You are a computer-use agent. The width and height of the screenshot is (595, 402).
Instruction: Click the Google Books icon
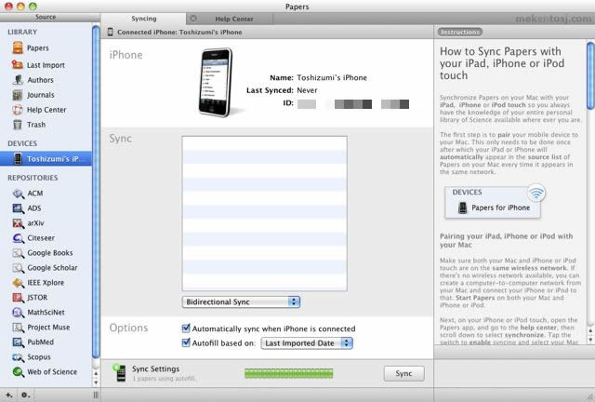pos(19,253)
